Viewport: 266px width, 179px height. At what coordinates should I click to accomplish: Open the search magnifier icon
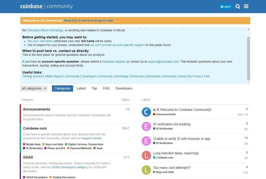click(x=238, y=7)
